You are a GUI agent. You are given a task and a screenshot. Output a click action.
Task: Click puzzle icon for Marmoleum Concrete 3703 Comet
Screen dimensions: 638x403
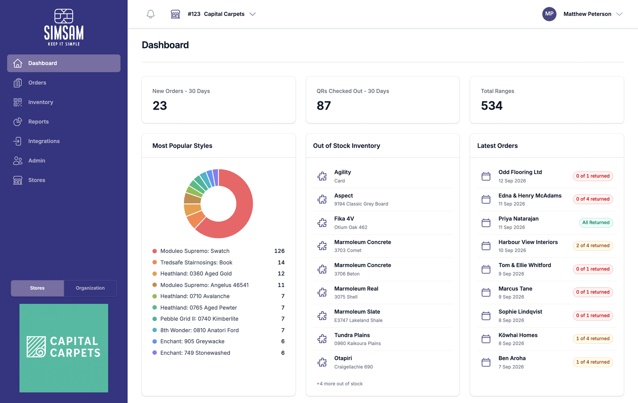point(322,246)
